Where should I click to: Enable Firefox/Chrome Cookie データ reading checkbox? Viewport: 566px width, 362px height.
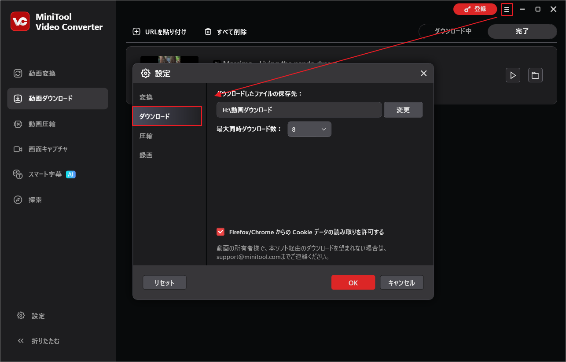tap(220, 231)
